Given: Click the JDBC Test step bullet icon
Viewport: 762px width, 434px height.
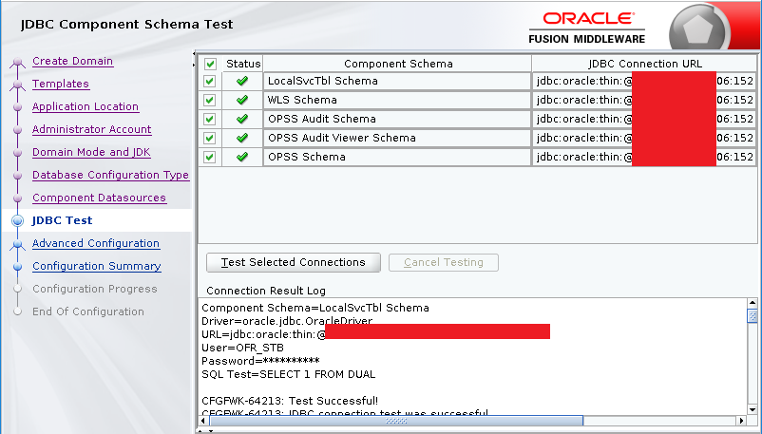Looking at the screenshot, I should [17, 221].
